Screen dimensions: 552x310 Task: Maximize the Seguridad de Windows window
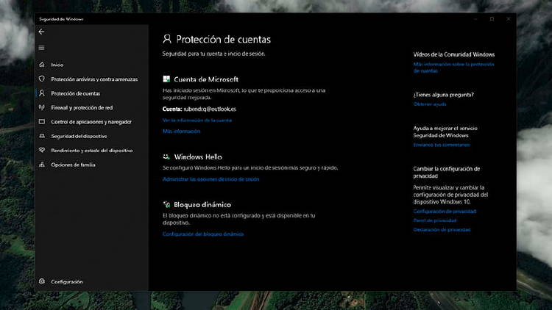[x=492, y=19]
